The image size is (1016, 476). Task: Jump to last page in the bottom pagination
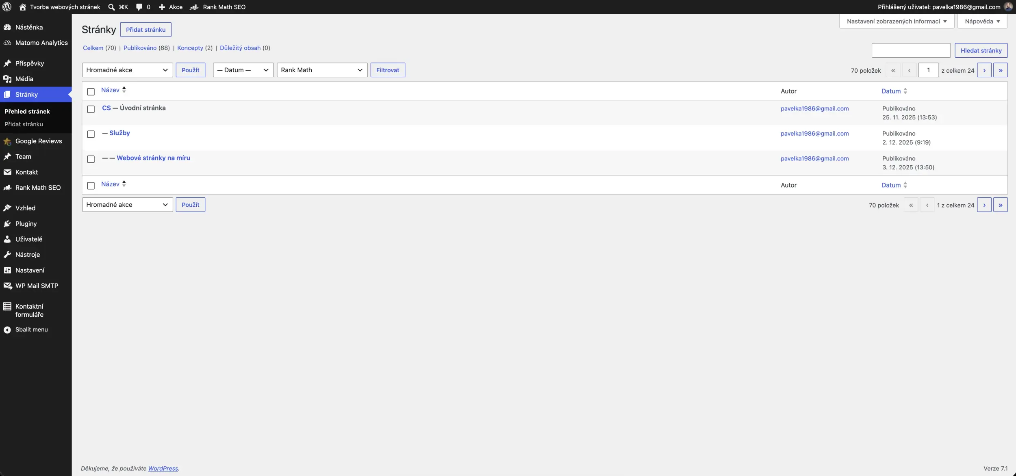click(1000, 205)
